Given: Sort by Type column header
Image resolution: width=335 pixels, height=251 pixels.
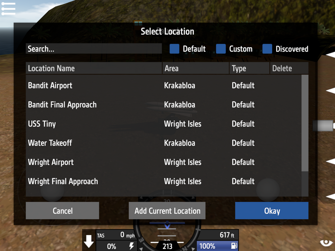Looking at the screenshot, I should (x=249, y=68).
